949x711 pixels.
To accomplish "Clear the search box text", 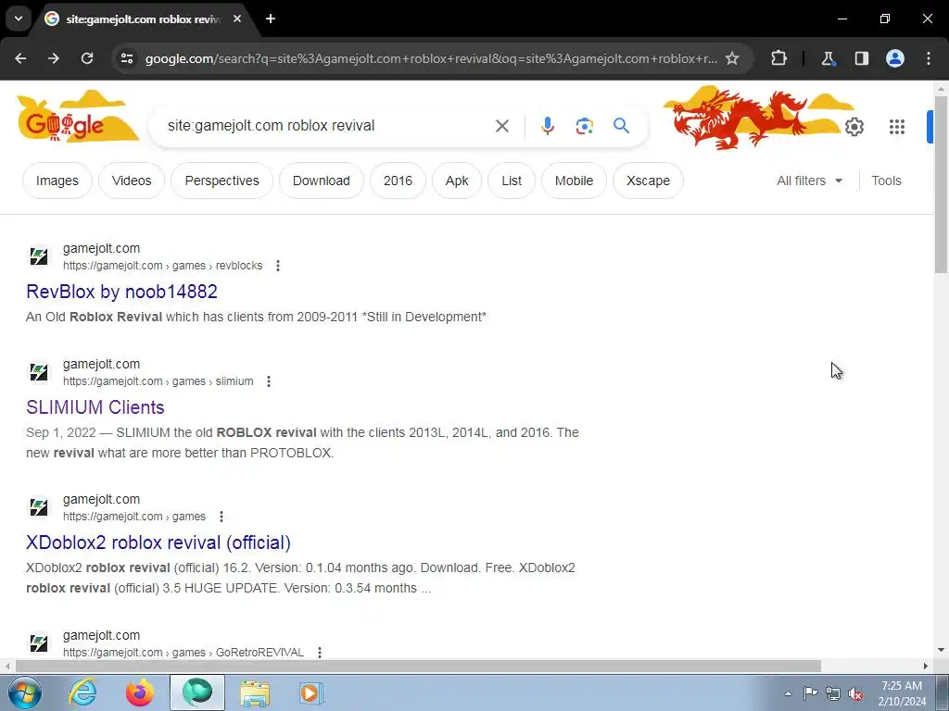I will click(501, 126).
